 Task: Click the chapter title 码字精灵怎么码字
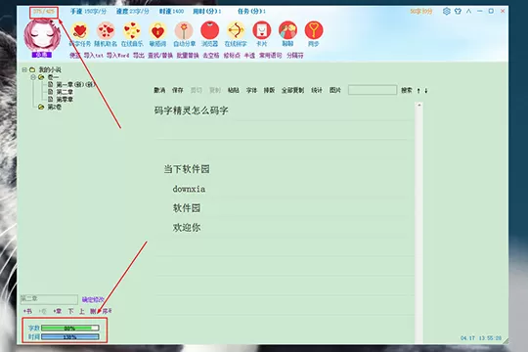click(x=191, y=110)
